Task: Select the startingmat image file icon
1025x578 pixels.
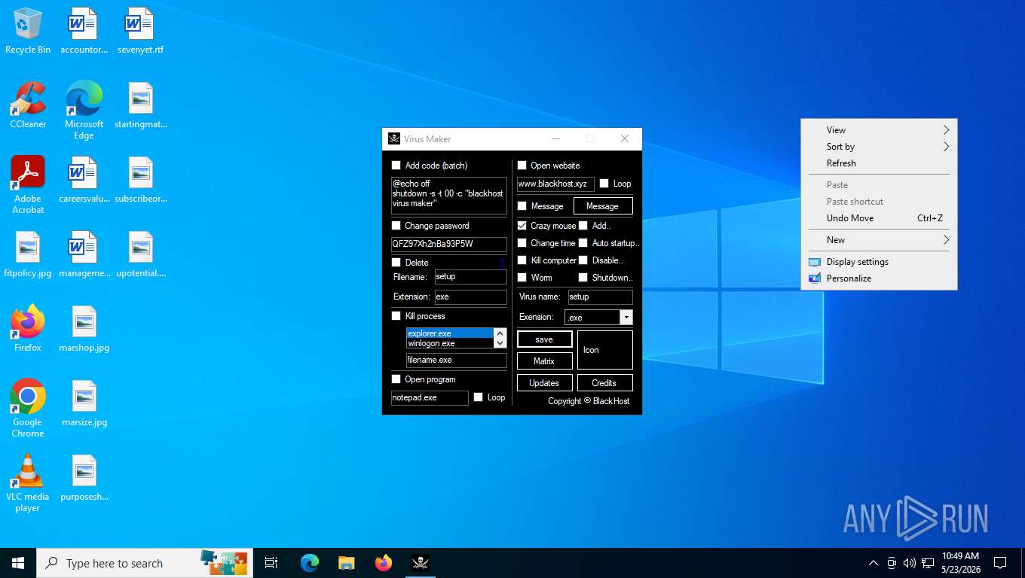Action: 140,106
